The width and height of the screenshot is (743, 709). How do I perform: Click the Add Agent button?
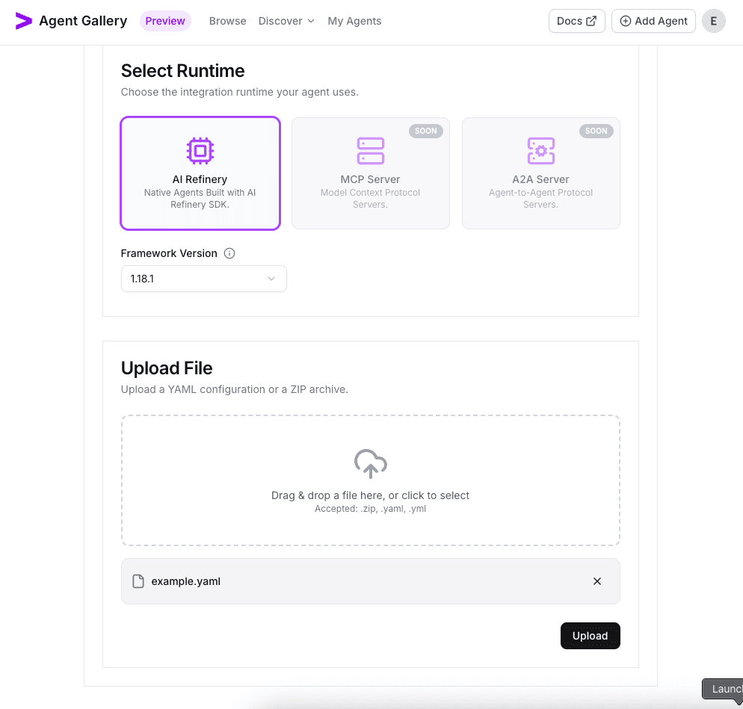coord(653,21)
